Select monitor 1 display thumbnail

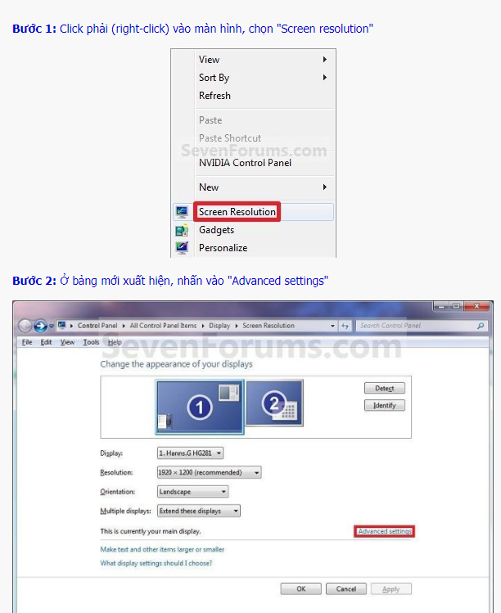click(x=200, y=407)
